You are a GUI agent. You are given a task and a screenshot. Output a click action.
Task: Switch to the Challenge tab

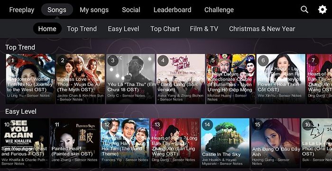pos(219,10)
